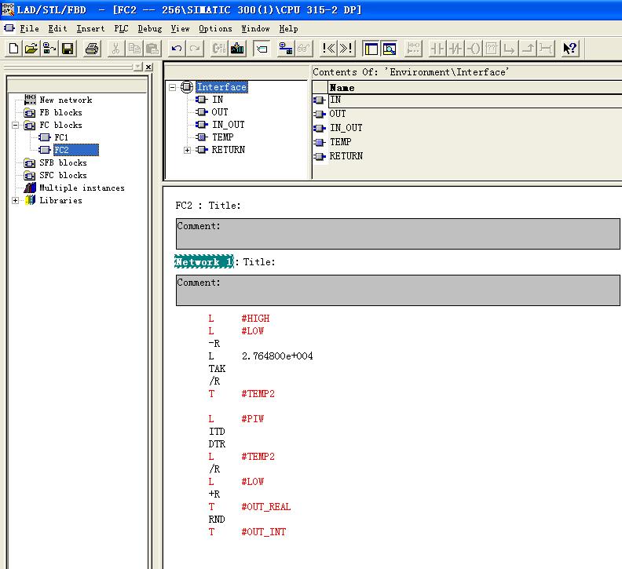622x569 pixels.
Task: Jump to the previous error icon
Action: click(329, 49)
